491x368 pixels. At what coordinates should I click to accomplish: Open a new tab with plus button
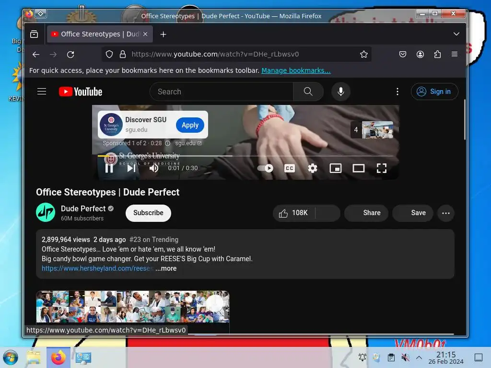163,34
